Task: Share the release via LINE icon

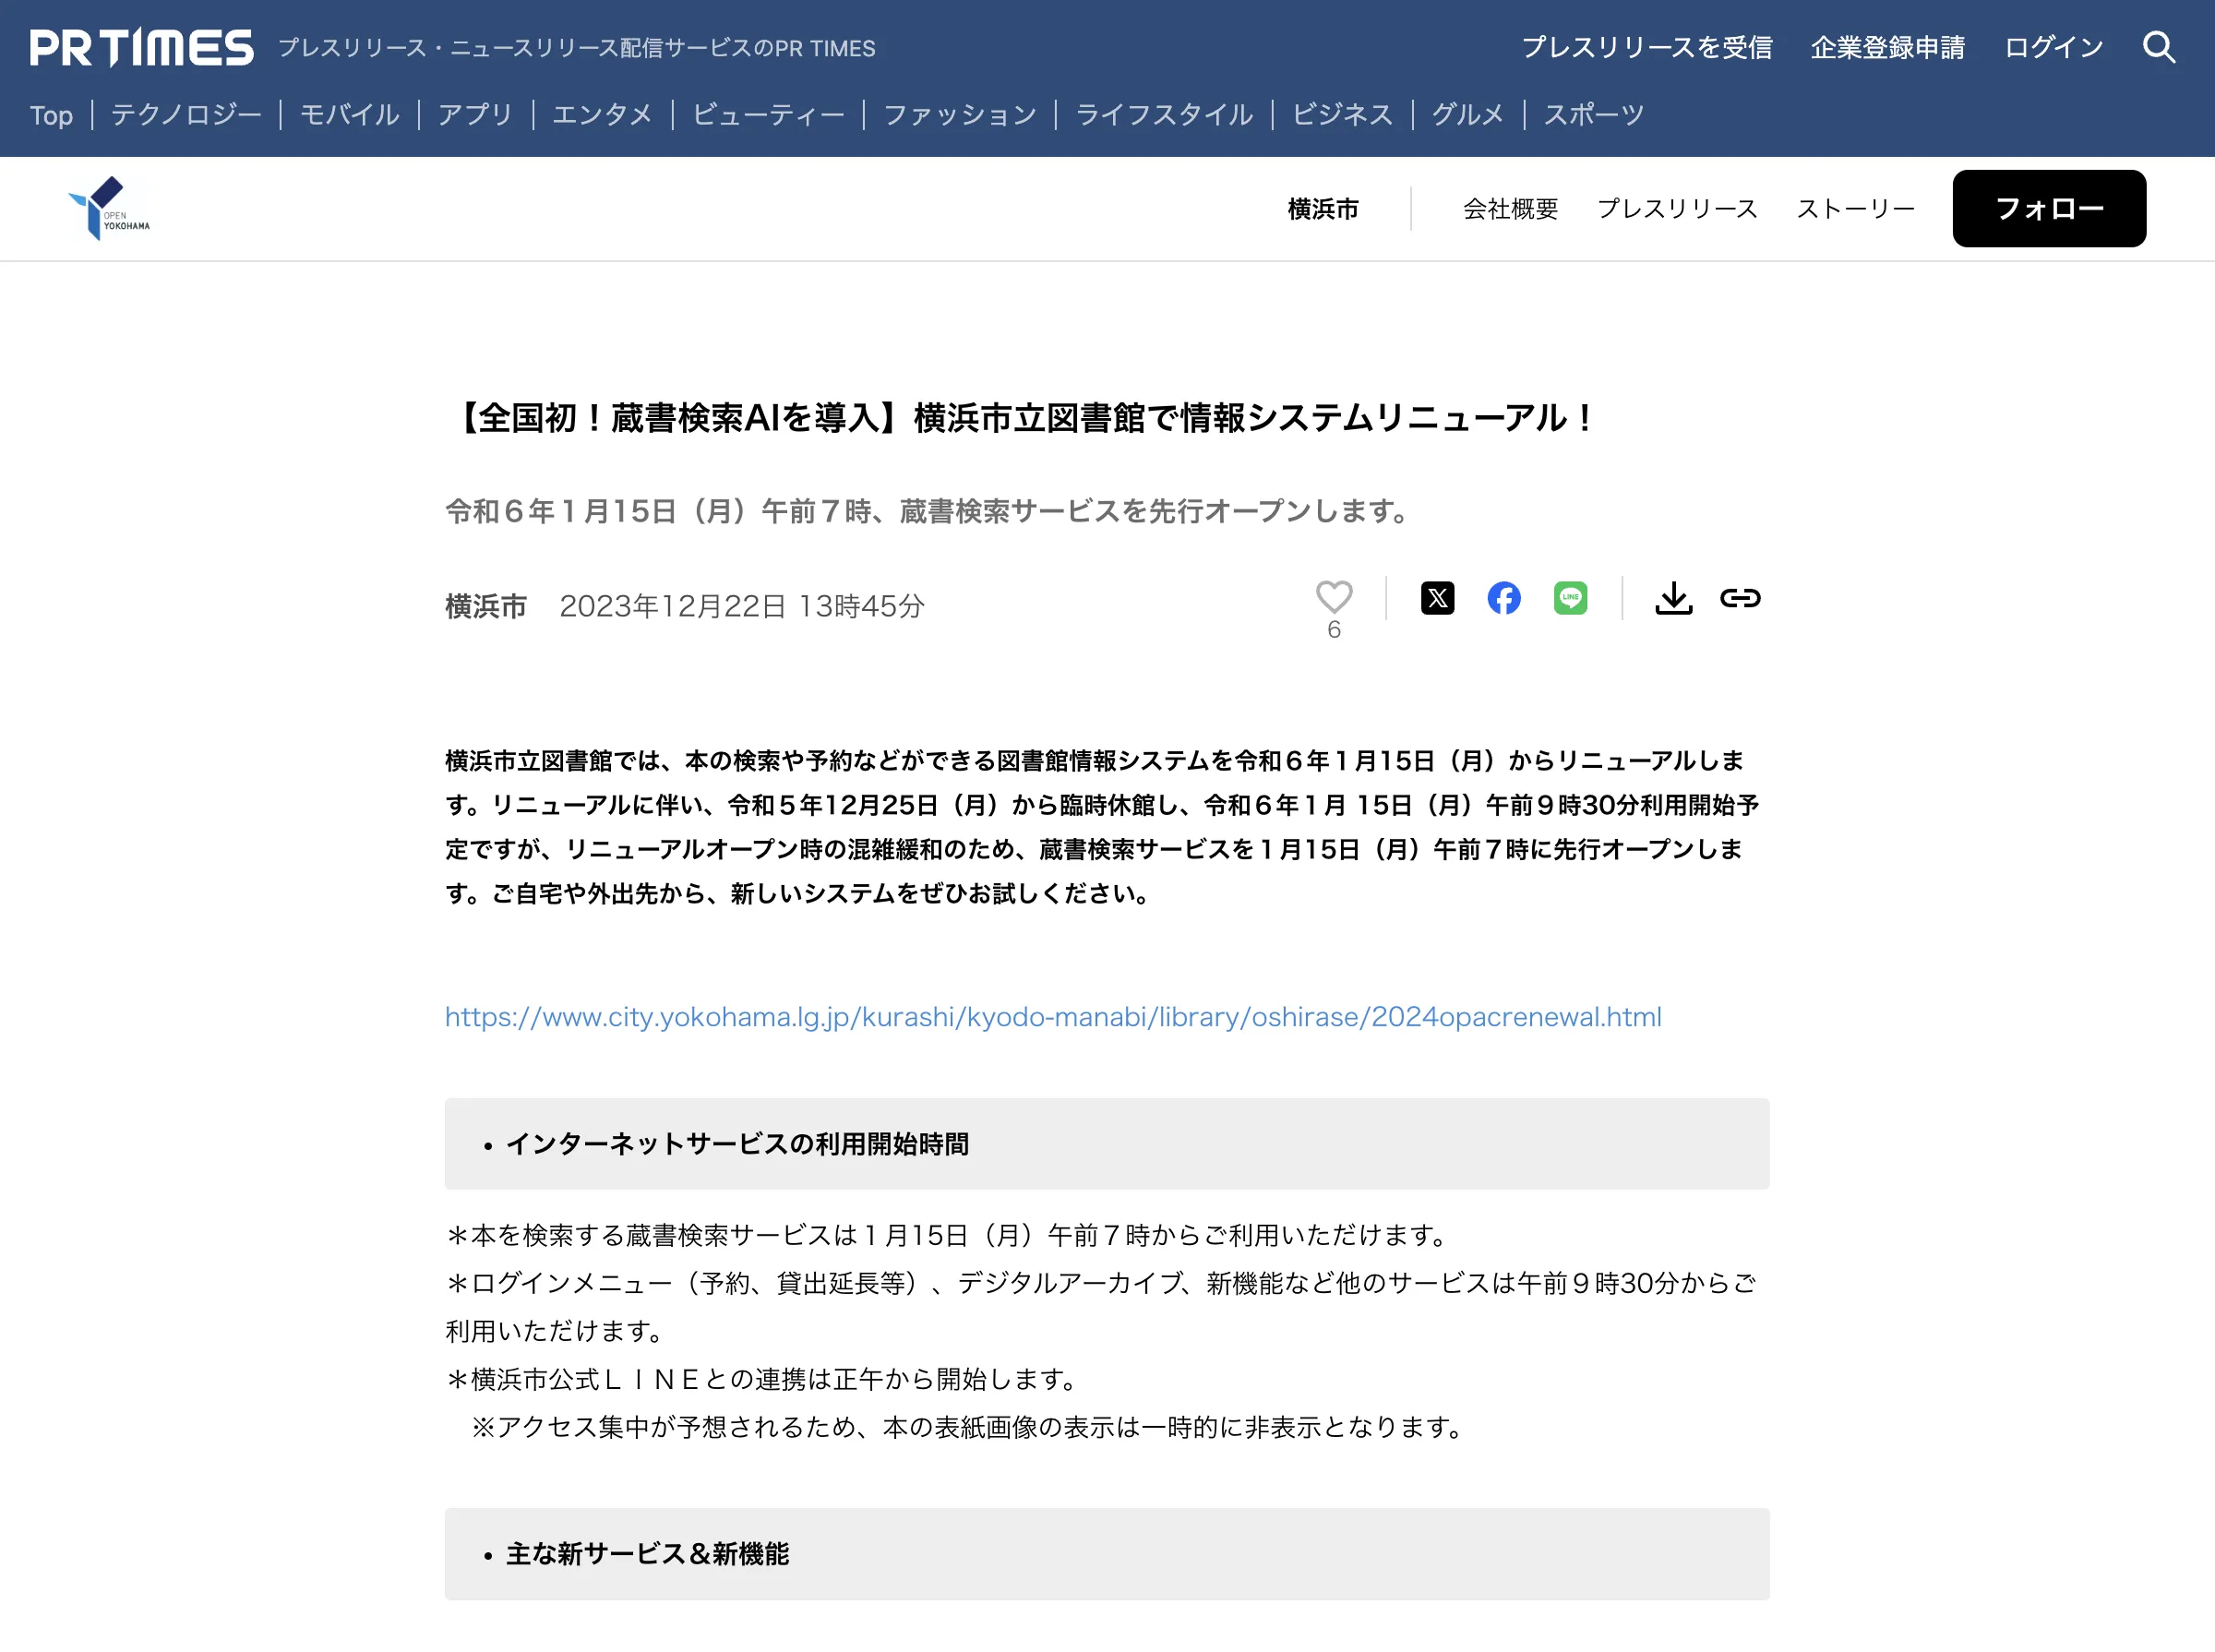Action: click(x=1570, y=598)
